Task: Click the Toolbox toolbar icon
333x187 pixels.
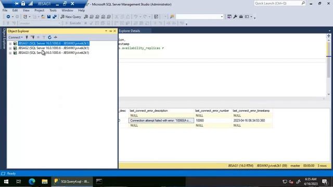Action: (241, 17)
